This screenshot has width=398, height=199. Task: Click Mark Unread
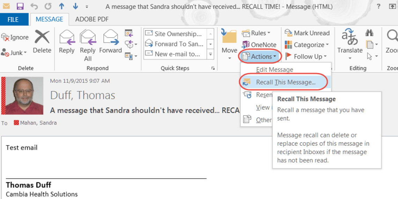[307, 33]
